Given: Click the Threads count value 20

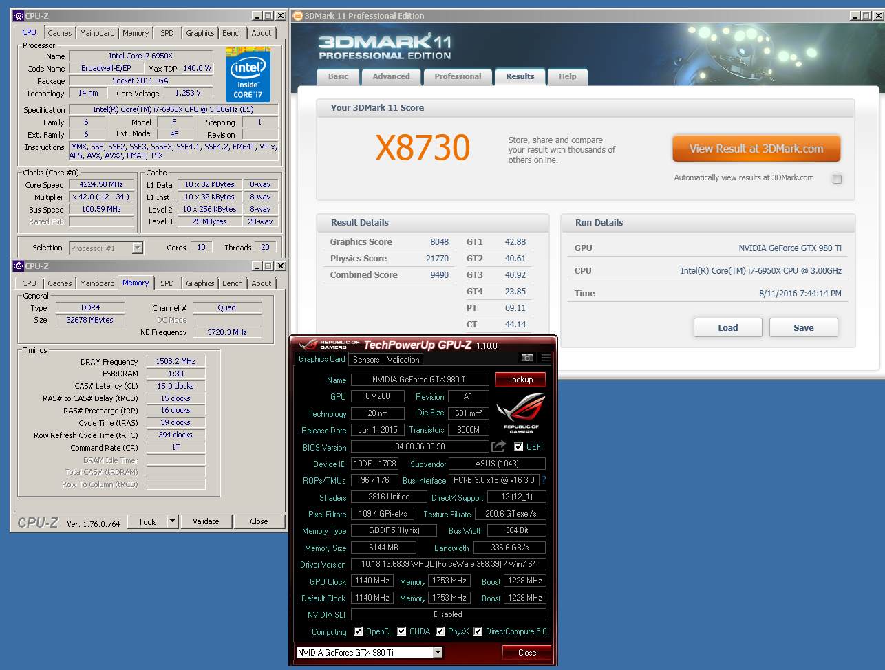Looking at the screenshot, I should point(265,247).
